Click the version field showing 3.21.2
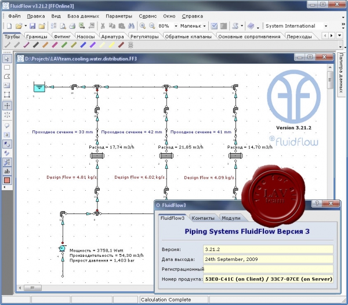This screenshot has width=348, height=305. [268, 249]
